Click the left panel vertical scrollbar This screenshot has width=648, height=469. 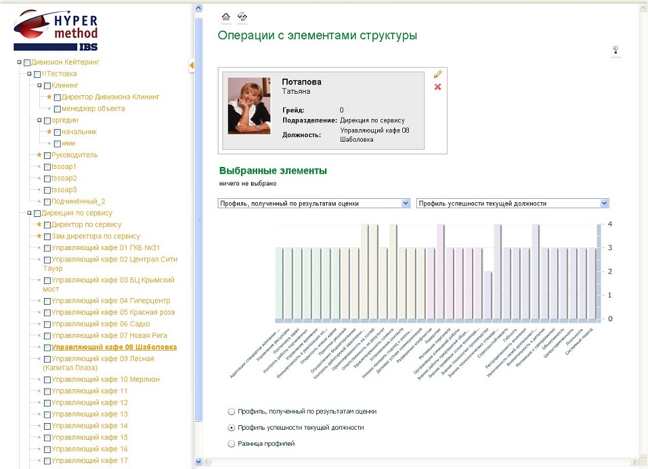point(198,219)
